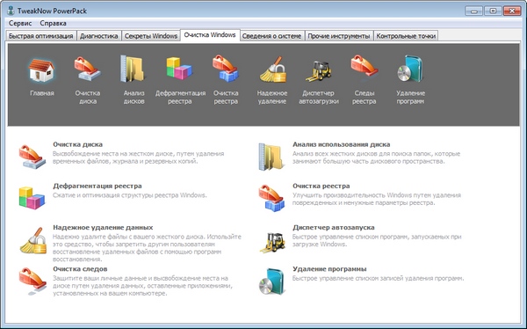527x329 pixels.
Task: Click TweakNow PowerPack title bar app icon
Action: coord(11,11)
